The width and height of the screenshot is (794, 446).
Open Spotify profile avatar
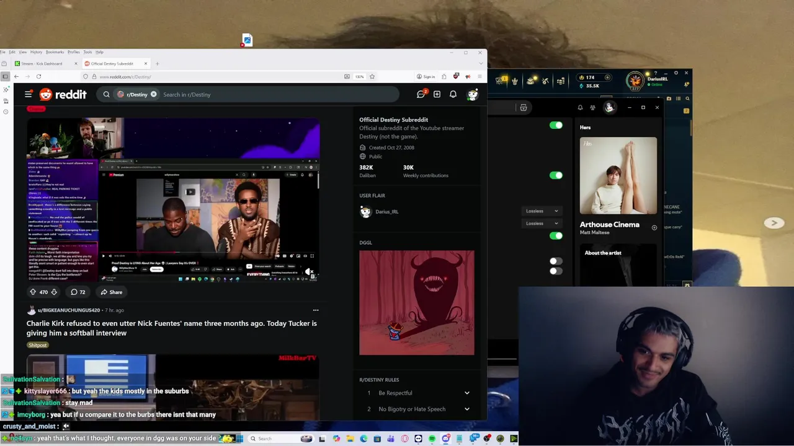pyautogui.click(x=609, y=107)
